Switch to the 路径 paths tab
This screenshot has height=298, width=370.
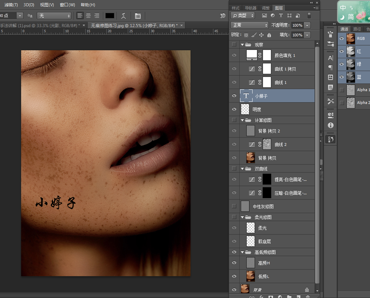click(357, 29)
